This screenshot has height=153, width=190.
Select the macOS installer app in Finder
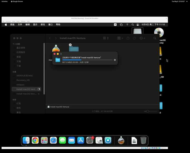click(56, 48)
